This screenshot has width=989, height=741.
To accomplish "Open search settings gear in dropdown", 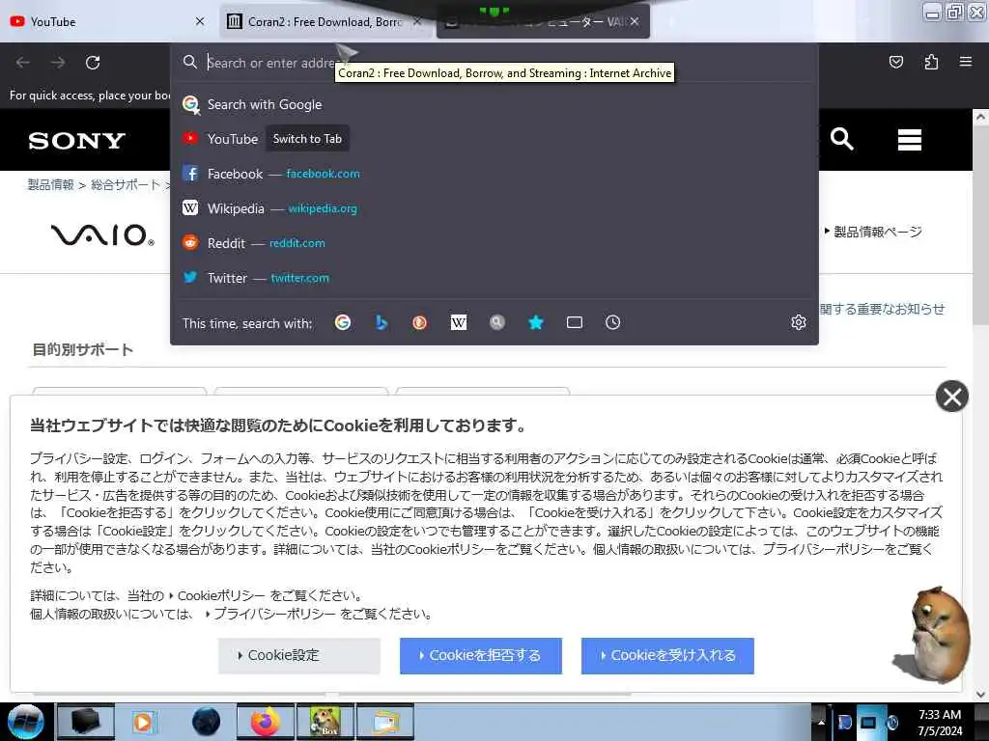I will point(799,322).
